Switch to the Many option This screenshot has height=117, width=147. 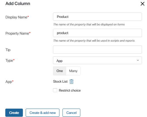coord(73,71)
